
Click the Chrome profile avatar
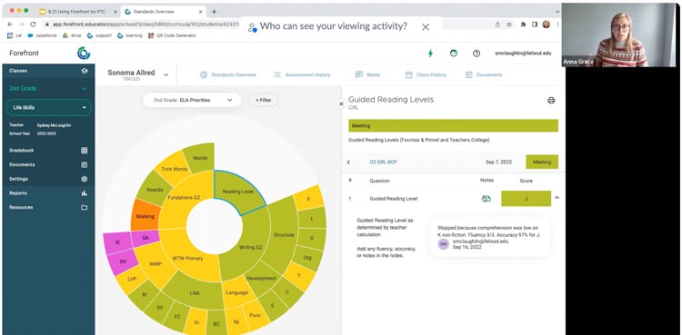pyautogui.click(x=547, y=25)
